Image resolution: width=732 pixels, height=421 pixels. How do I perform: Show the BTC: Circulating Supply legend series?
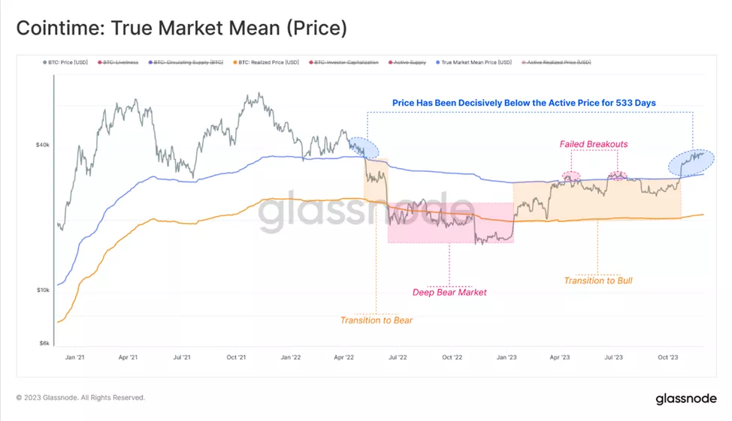coord(188,62)
